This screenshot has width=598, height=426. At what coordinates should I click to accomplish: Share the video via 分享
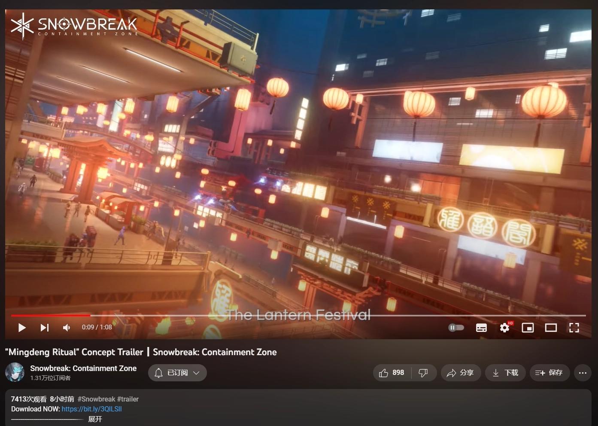(x=461, y=373)
